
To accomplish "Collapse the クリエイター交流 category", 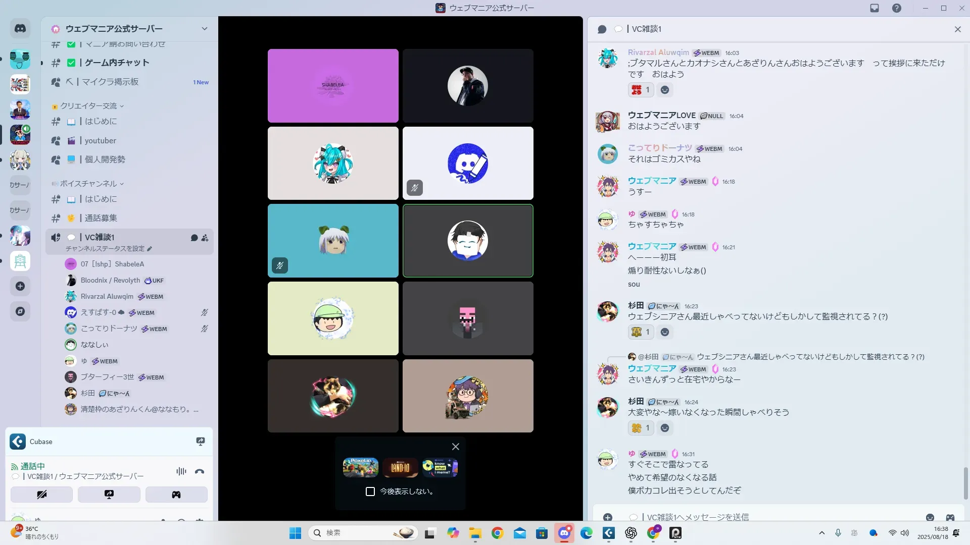I will click(x=89, y=106).
